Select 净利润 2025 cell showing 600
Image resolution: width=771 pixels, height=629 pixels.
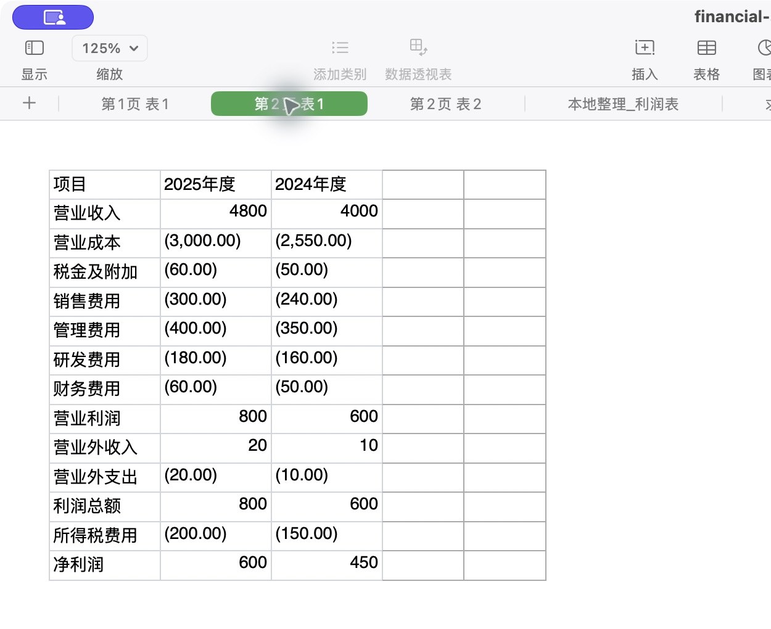(x=216, y=565)
